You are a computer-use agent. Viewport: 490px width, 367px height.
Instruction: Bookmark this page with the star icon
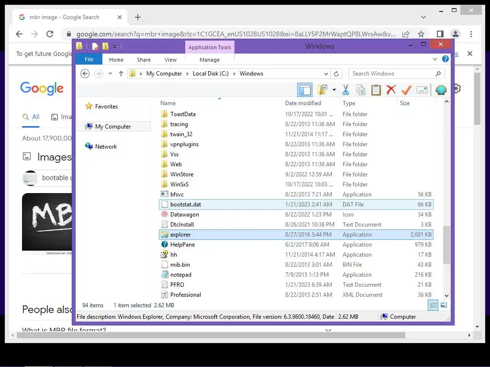pos(421,34)
